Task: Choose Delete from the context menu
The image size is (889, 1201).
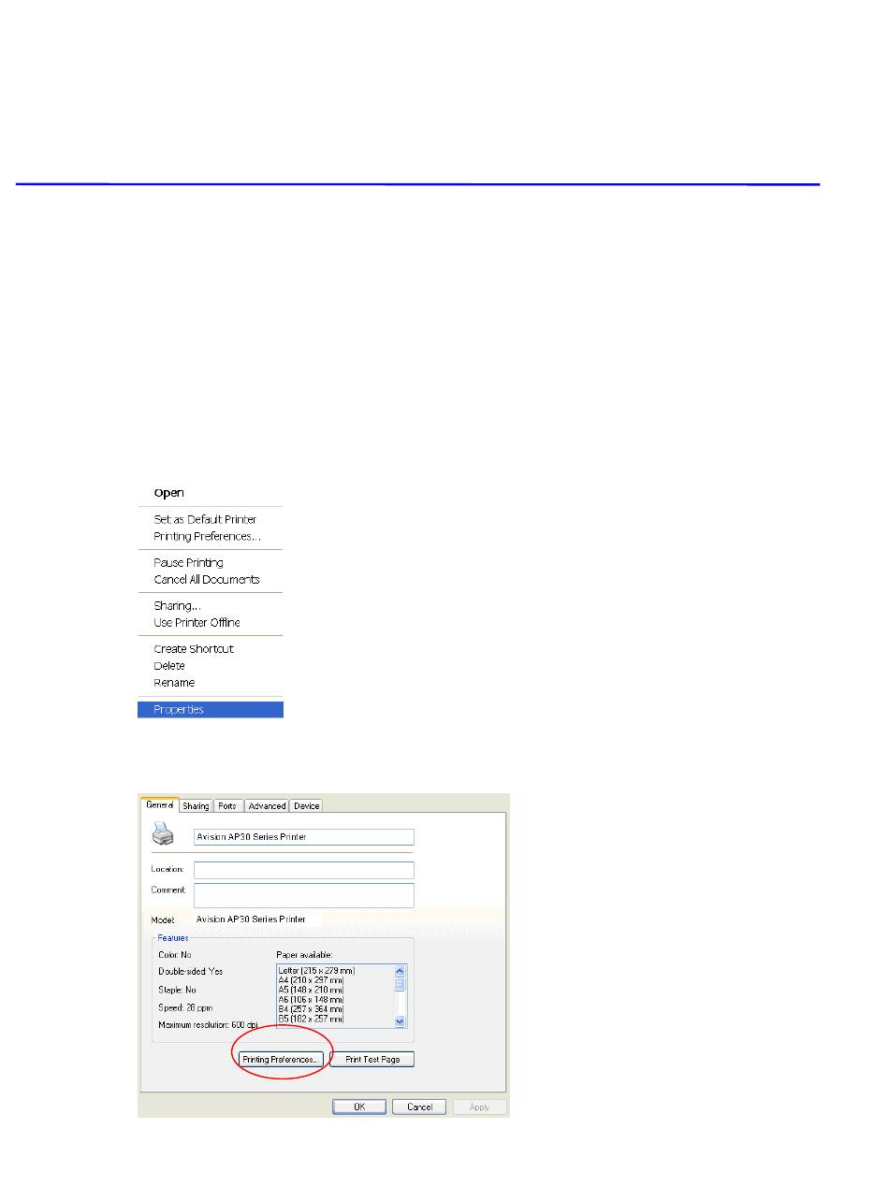Action: click(169, 665)
